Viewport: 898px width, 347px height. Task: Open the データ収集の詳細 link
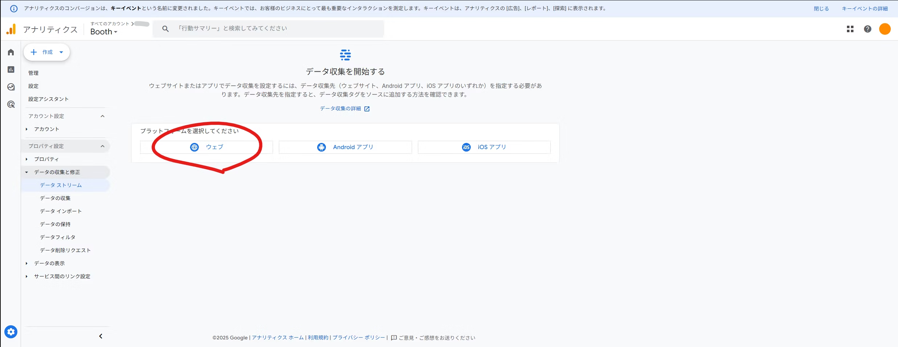[340, 109]
